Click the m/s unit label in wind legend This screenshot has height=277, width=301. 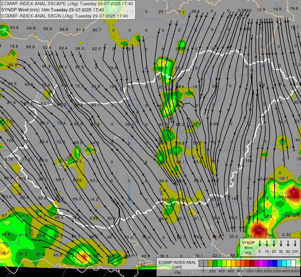coord(248,253)
